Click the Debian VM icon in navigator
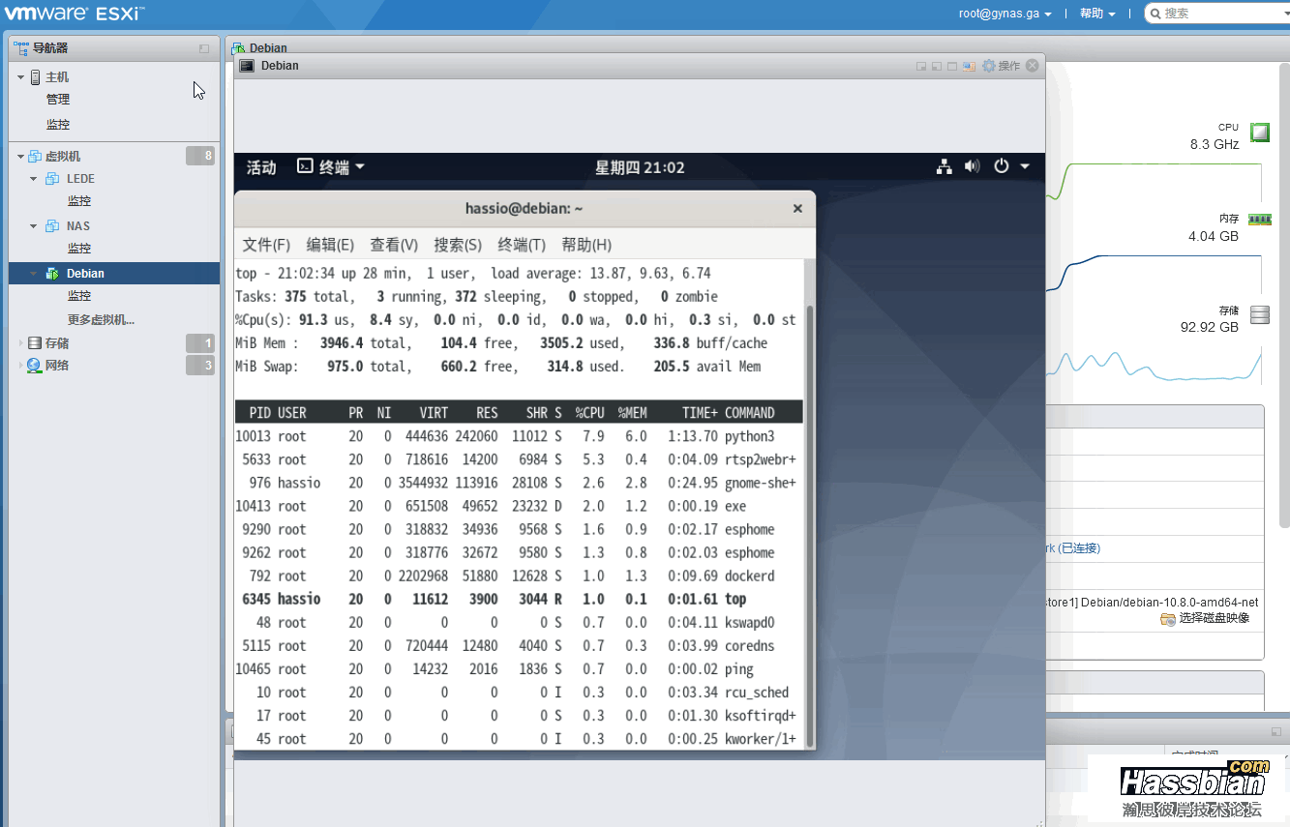 pyautogui.click(x=51, y=274)
